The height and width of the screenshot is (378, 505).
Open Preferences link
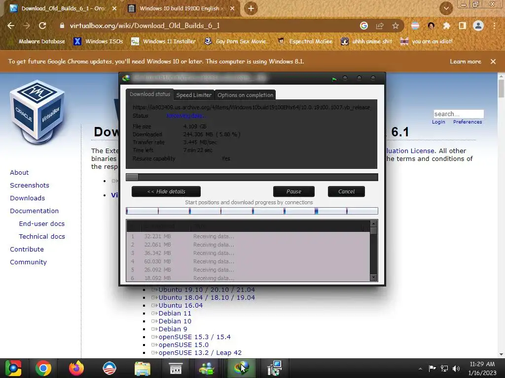pos(468,122)
